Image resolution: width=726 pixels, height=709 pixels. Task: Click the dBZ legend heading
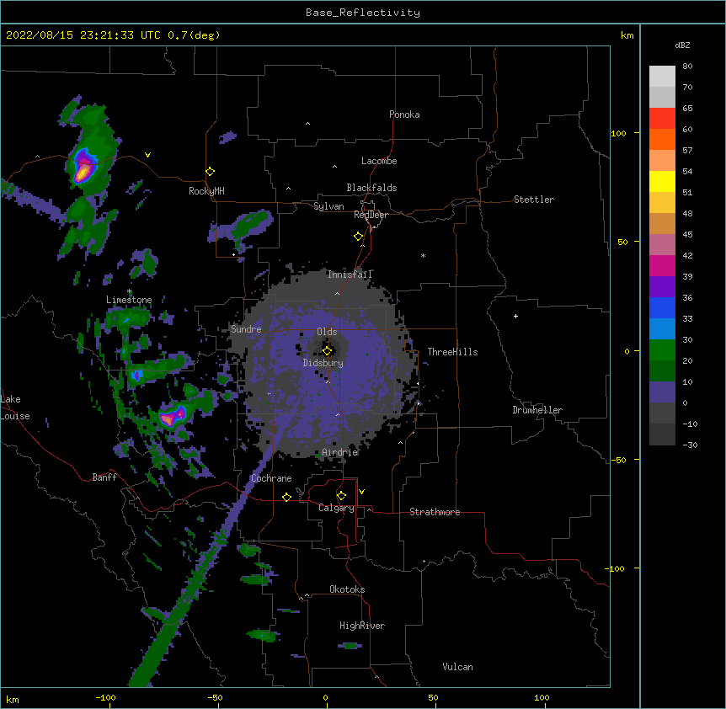coord(682,45)
